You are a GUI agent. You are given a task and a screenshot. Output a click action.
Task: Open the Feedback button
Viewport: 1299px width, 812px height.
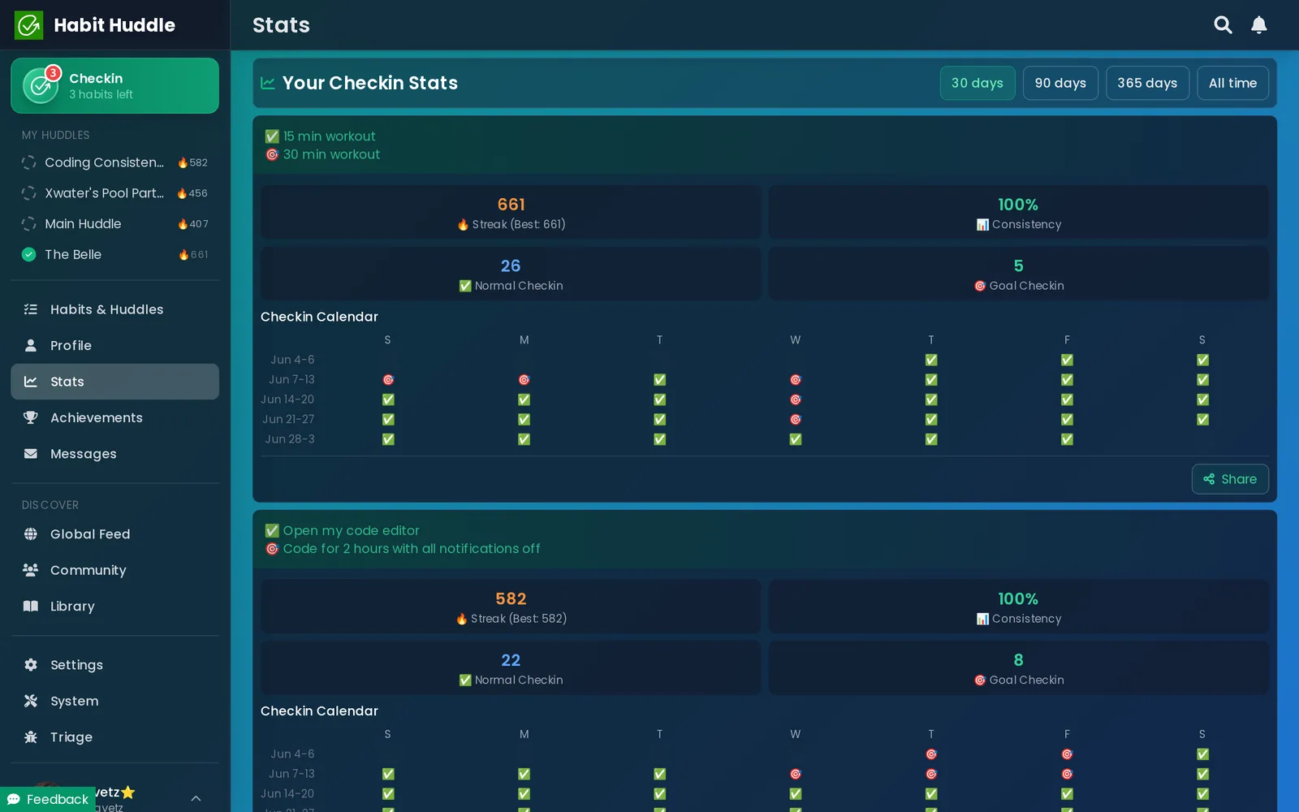coord(48,800)
